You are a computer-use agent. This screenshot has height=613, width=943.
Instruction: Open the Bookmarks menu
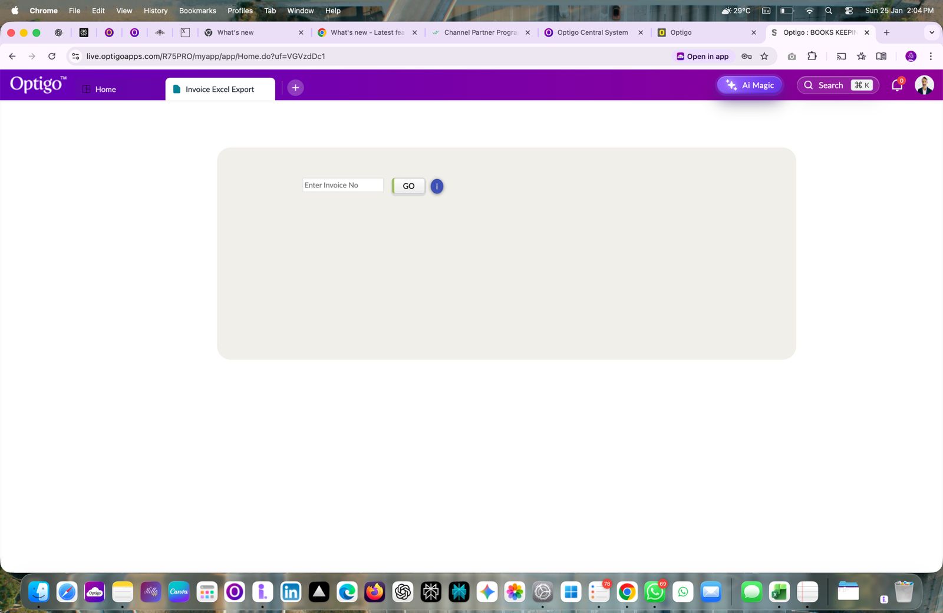(x=197, y=11)
